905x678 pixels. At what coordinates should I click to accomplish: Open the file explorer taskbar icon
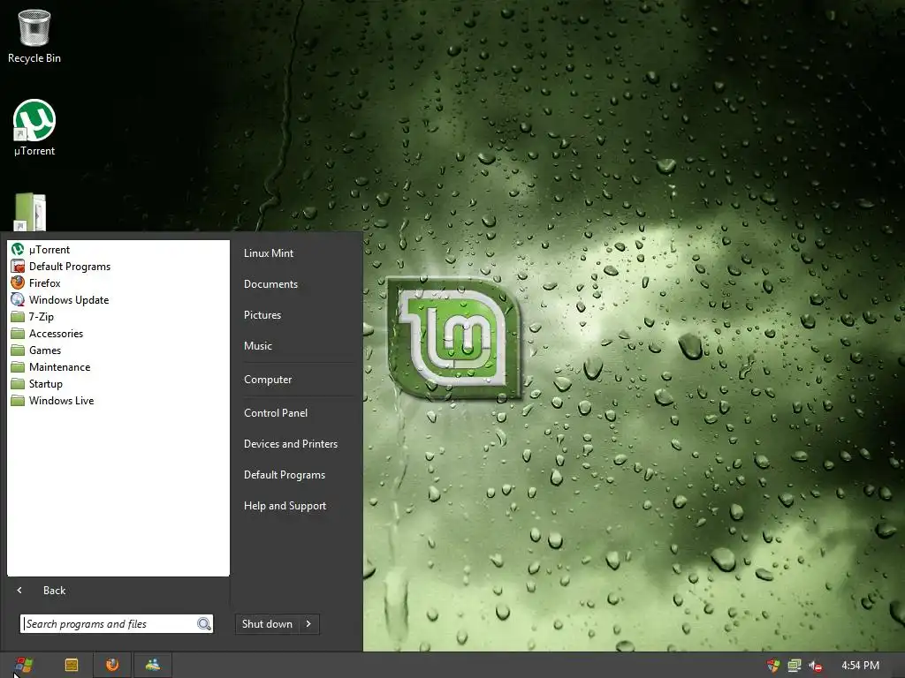pyautogui.click(x=72, y=665)
